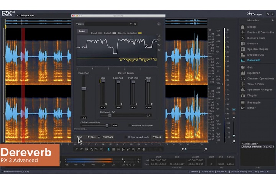The height and width of the screenshot is (184, 276).
Task: Click the Low band slider handle
Action: coord(103,81)
